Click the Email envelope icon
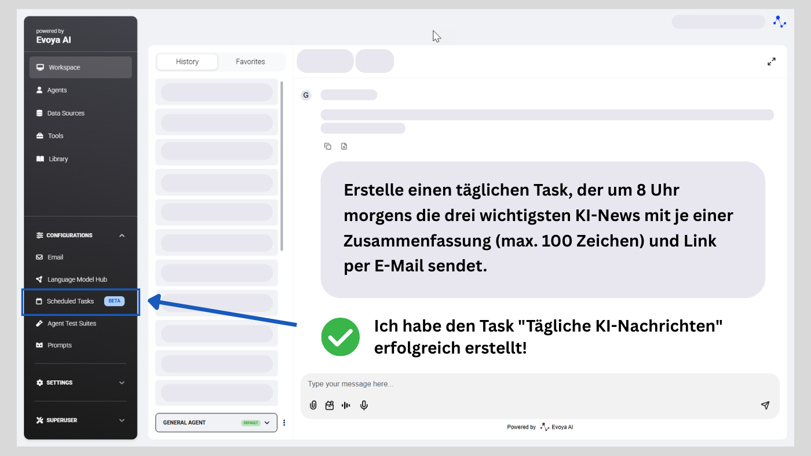Screen dimensions: 811x456 point(39,257)
